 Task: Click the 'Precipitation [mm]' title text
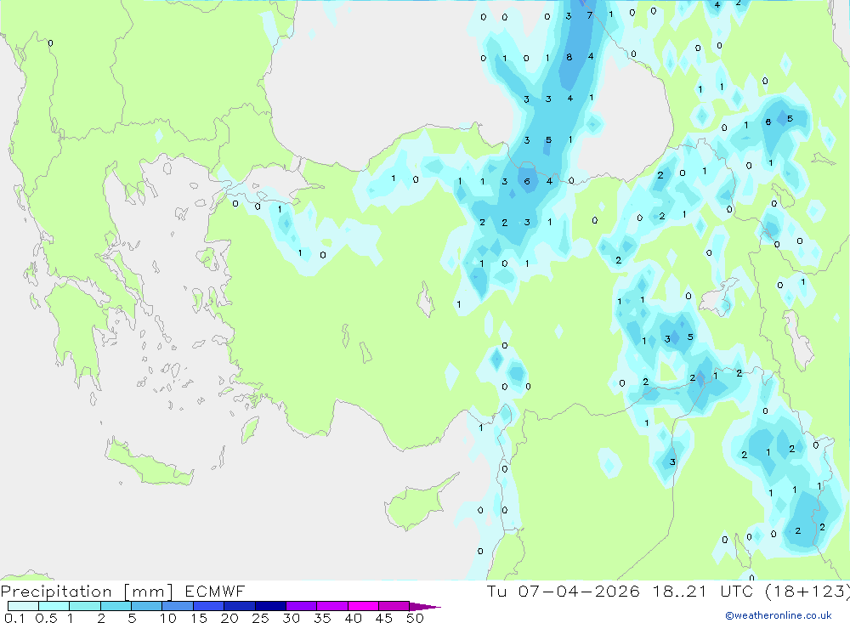87,592
